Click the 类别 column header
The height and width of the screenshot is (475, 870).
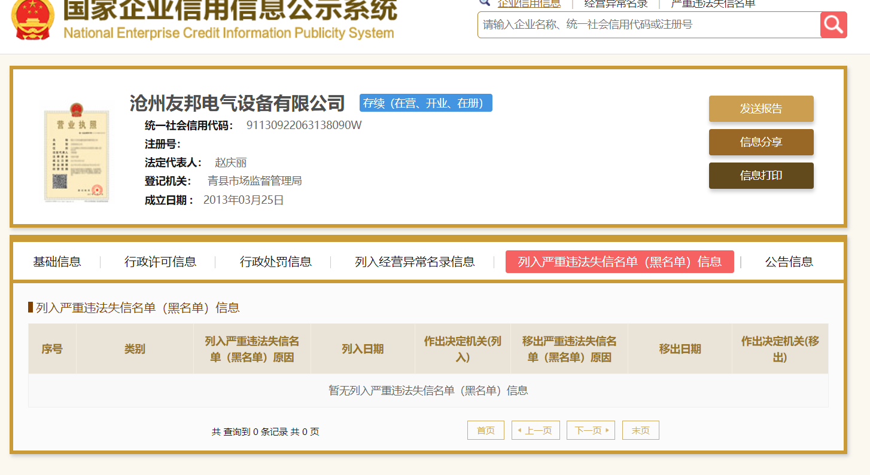[135, 349]
